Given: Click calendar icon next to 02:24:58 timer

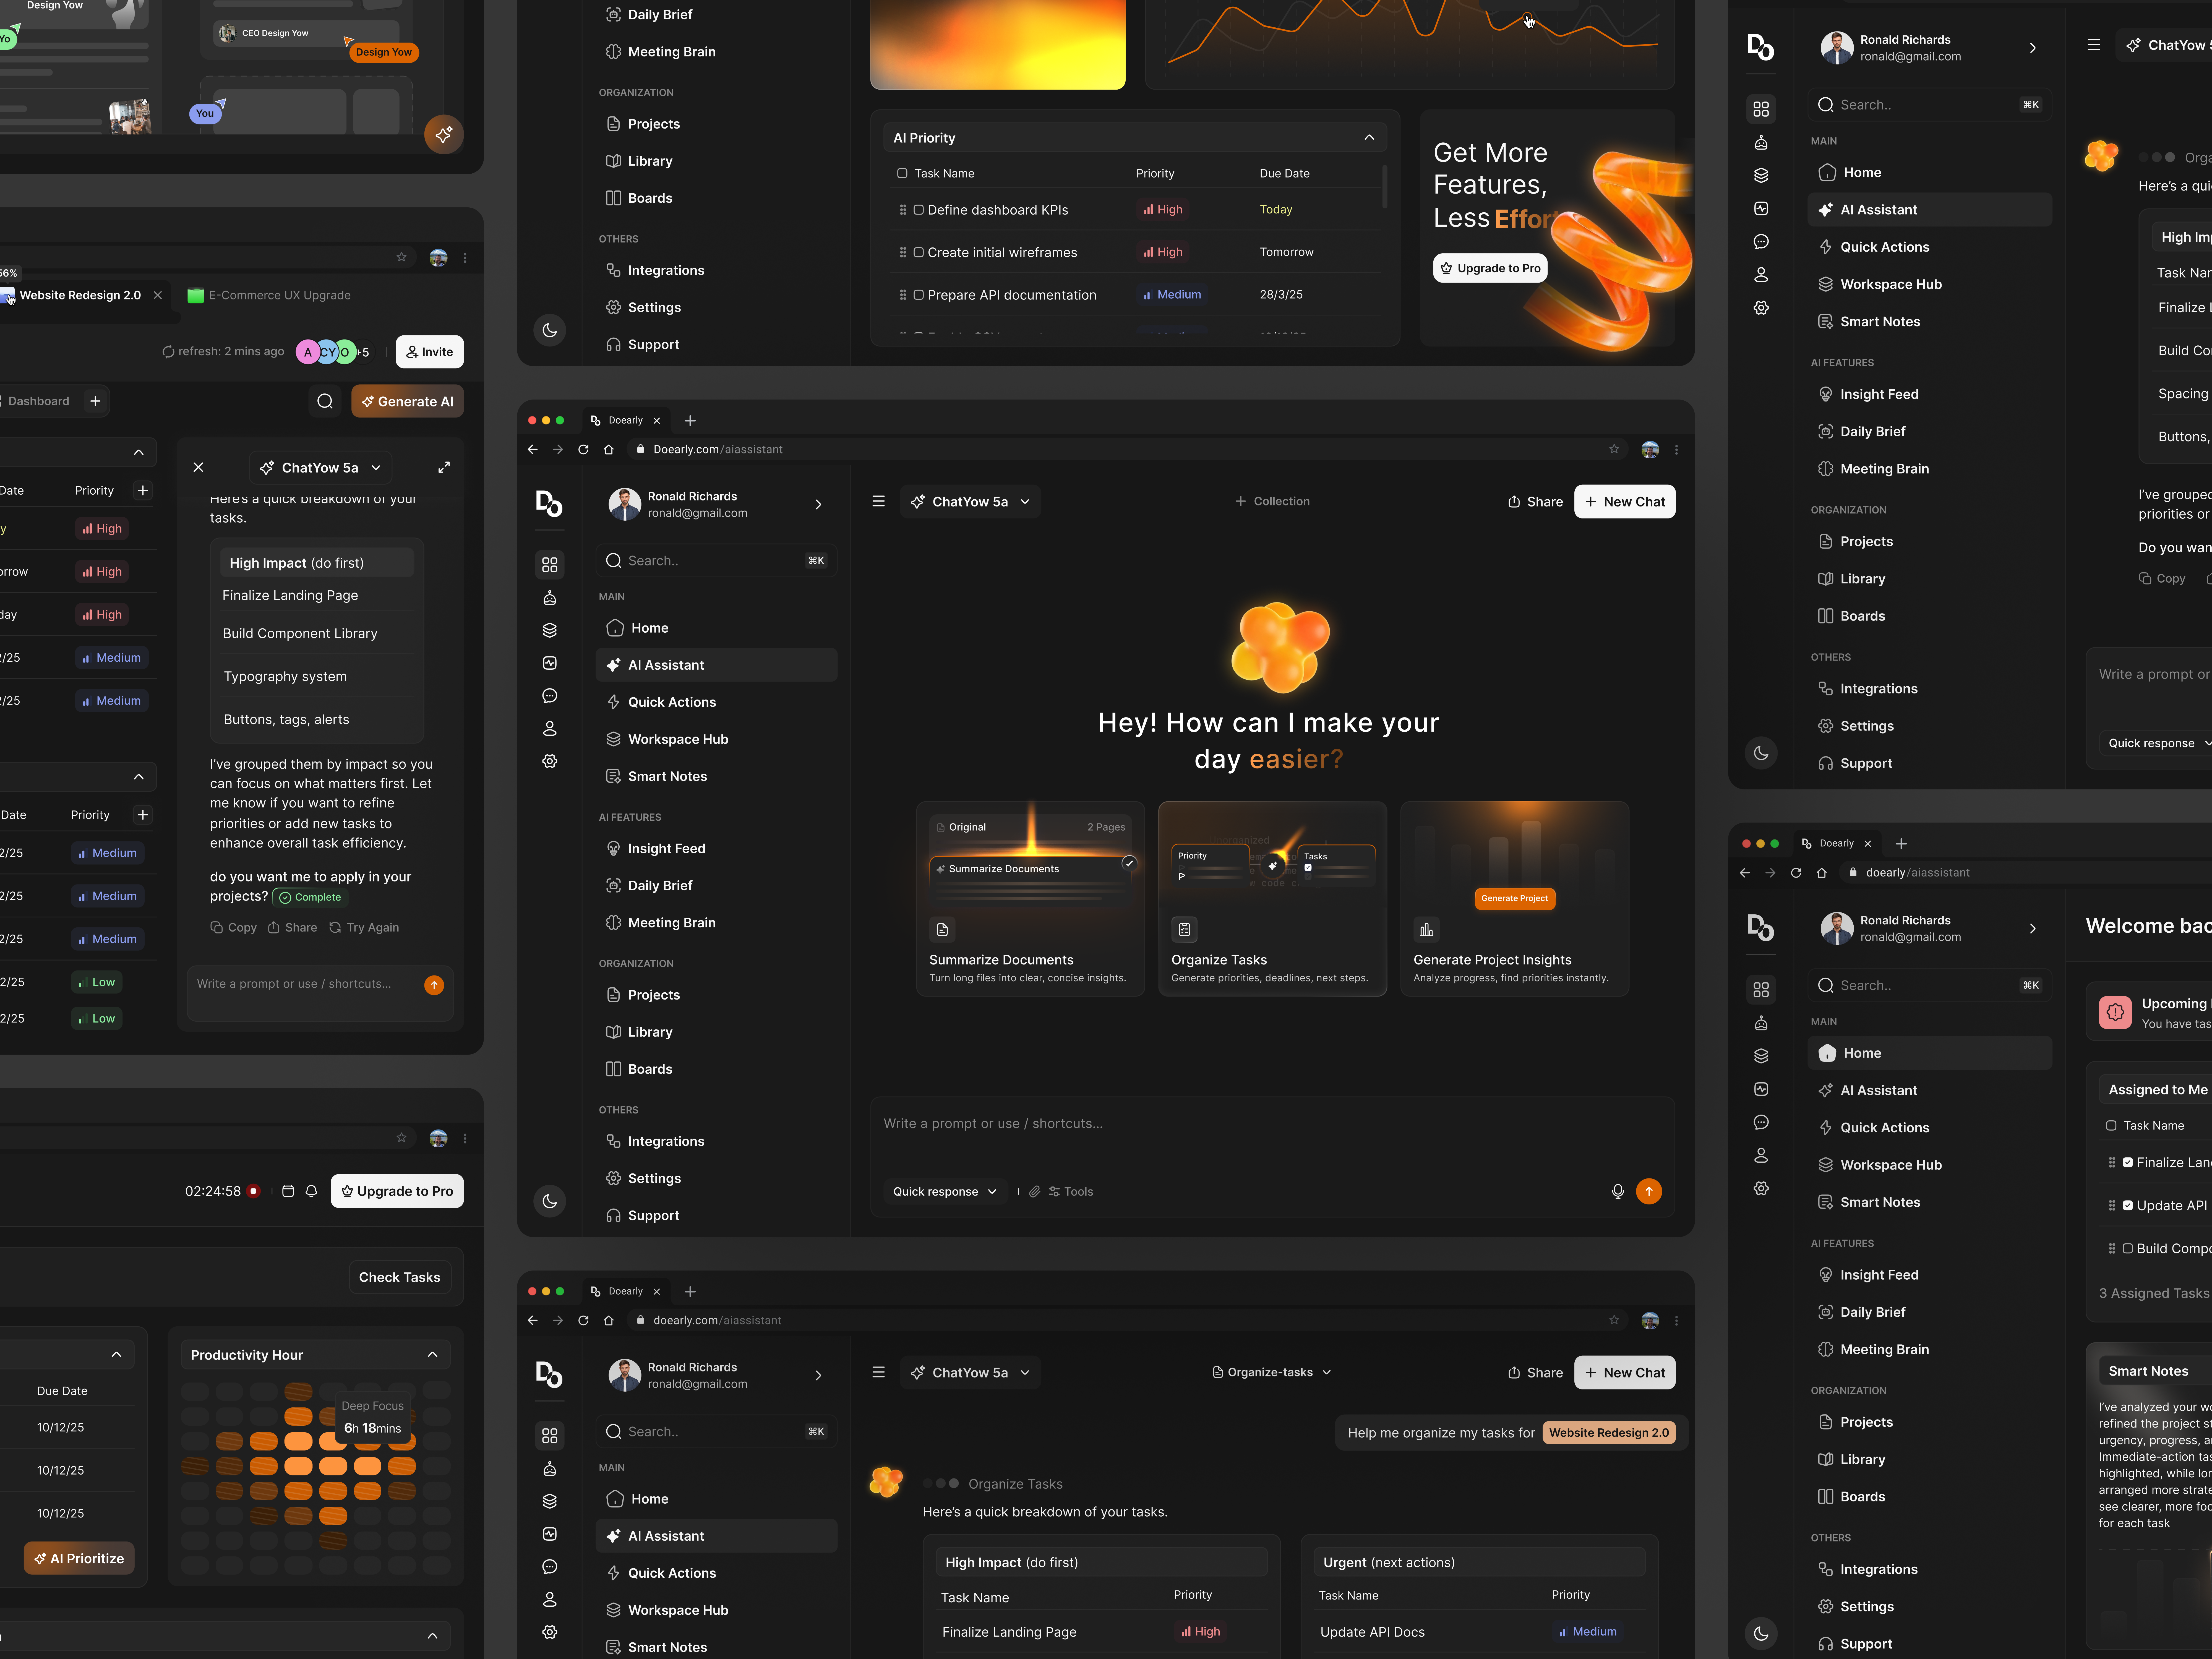Looking at the screenshot, I should 288,1191.
